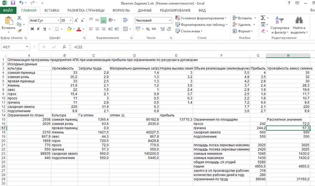The height and width of the screenshot is (186, 315).
Task: Click the comma style 000 icon
Action: coord(154,29)
